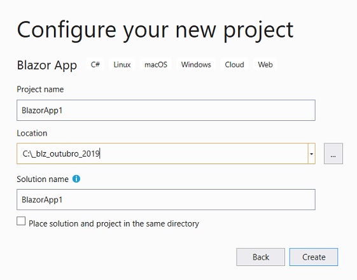Open the Location browse ellipsis button
This screenshot has height=280, width=357.
click(x=333, y=153)
